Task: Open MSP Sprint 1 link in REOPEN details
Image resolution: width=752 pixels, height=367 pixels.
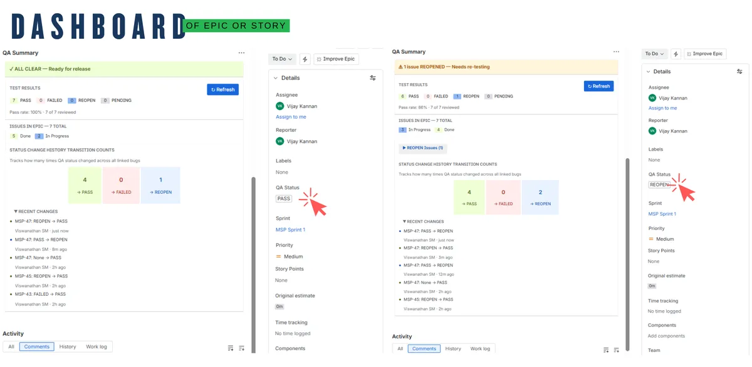Action: 662,214
